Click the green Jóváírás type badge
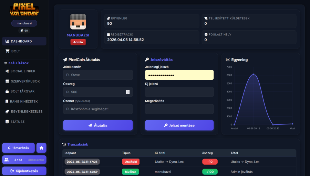 click(130, 172)
